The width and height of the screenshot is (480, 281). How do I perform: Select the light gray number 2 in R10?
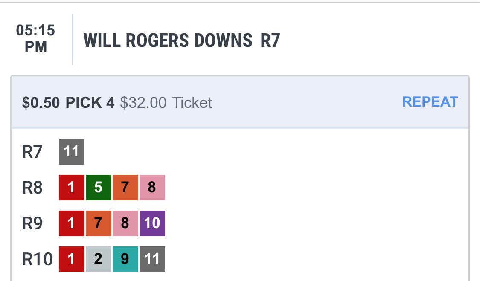[99, 259]
